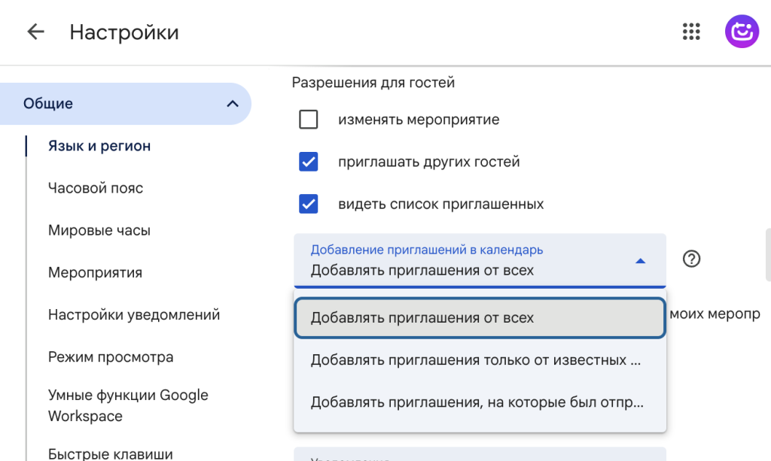Open Часовой пояс settings section

pyautogui.click(x=96, y=188)
